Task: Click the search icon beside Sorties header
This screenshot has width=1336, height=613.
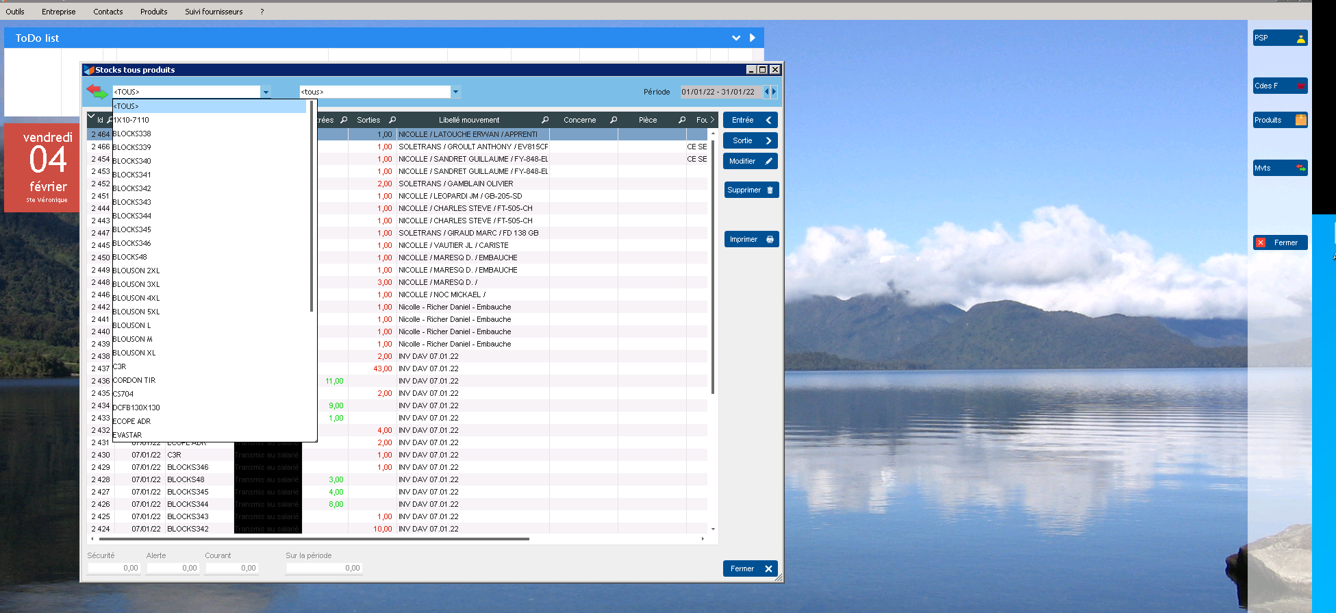Action: (392, 120)
